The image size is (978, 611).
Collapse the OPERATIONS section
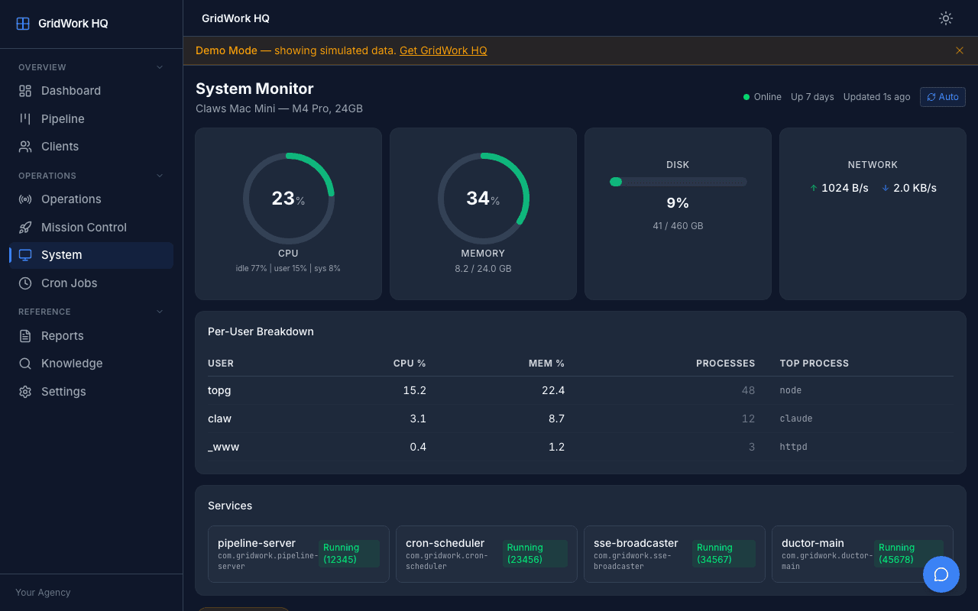point(159,176)
